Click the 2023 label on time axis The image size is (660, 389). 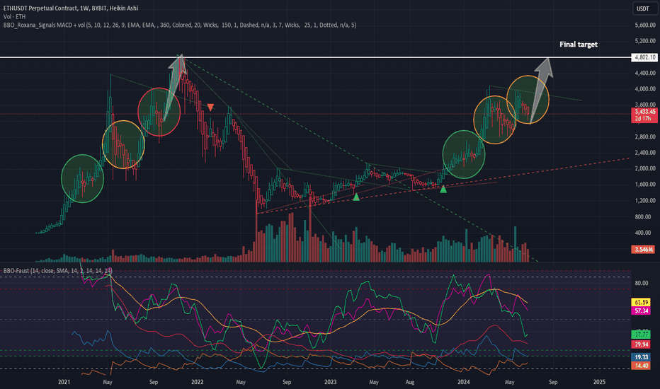tap(331, 382)
